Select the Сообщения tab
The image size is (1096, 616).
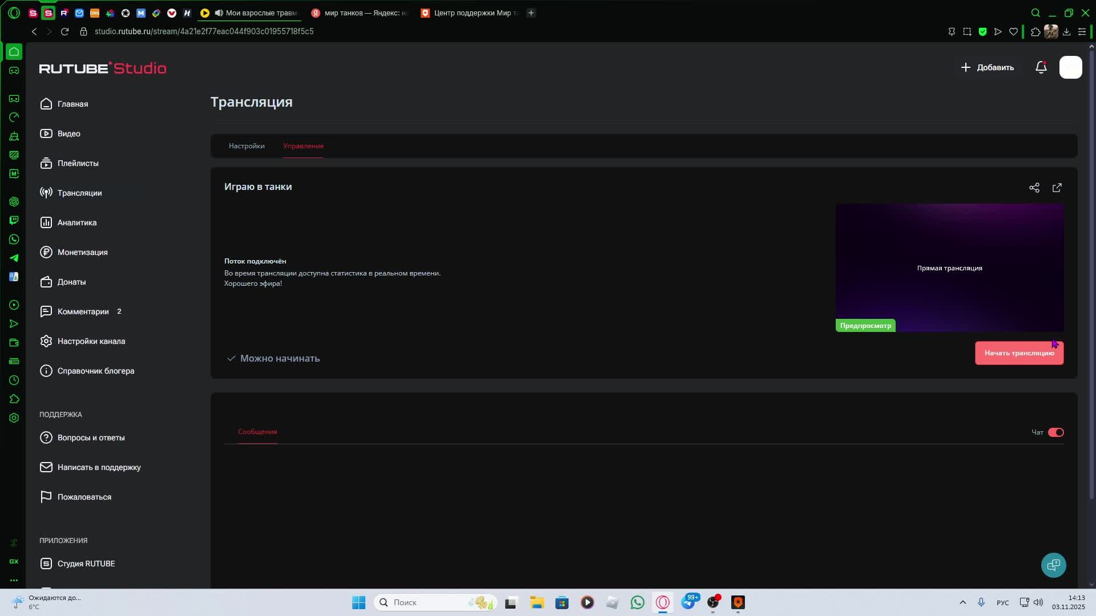pyautogui.click(x=257, y=432)
